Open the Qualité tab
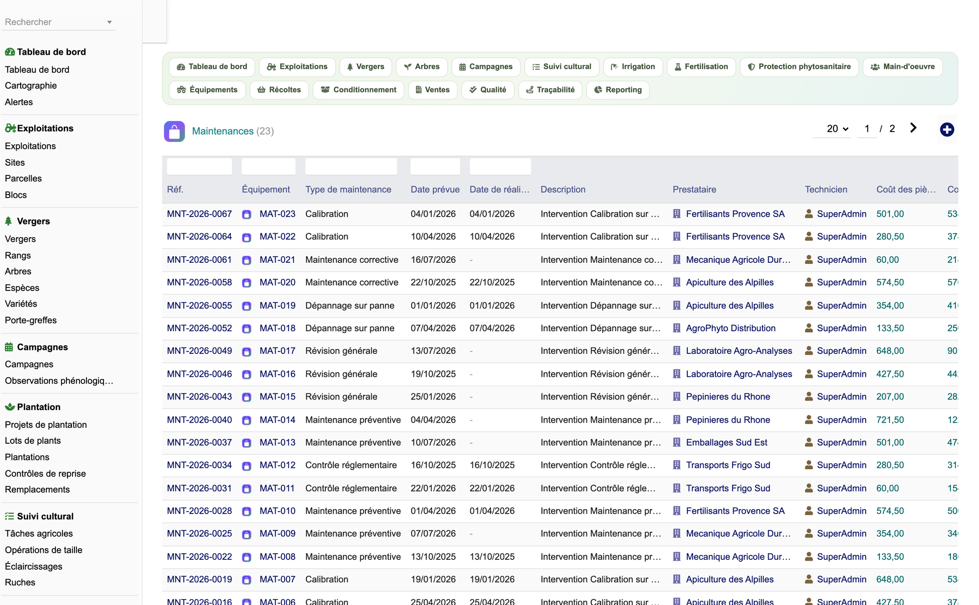The width and height of the screenshot is (979, 605). pos(488,90)
